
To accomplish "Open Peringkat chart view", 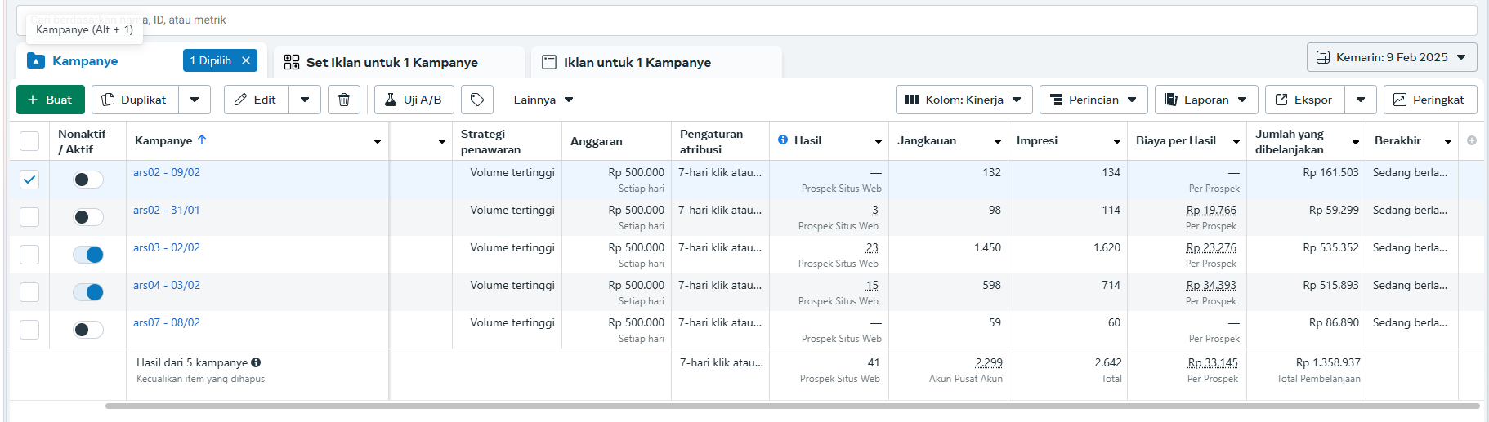I will pyautogui.click(x=1429, y=100).
